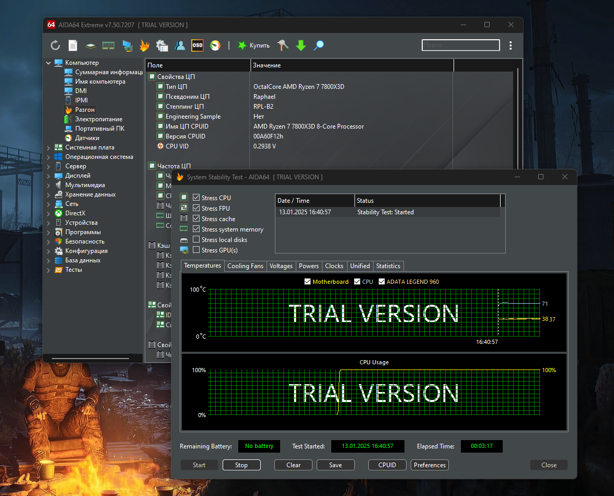Expand the Дисплей tree node
The width and height of the screenshot is (614, 496).
(49, 176)
